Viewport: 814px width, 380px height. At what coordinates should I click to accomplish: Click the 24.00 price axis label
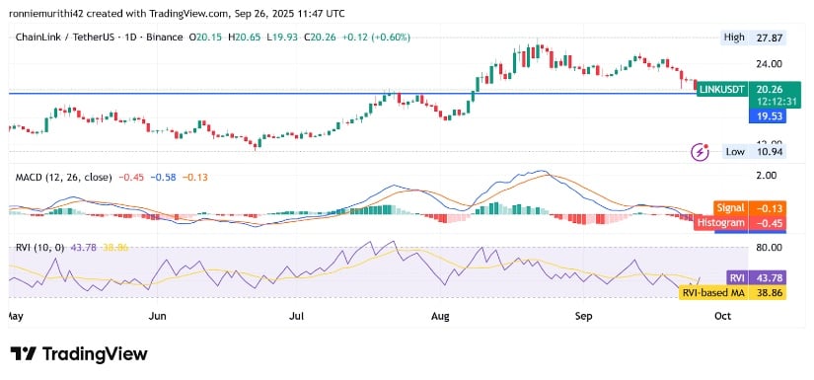tap(770, 64)
